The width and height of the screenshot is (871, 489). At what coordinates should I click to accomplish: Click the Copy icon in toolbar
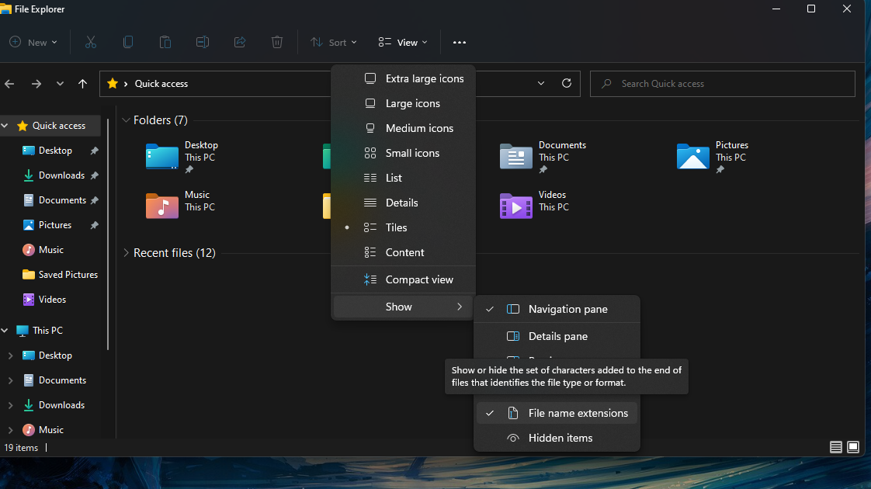point(128,42)
